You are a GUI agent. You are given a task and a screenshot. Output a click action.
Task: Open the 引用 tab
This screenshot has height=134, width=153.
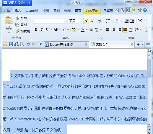[x=46, y=10]
